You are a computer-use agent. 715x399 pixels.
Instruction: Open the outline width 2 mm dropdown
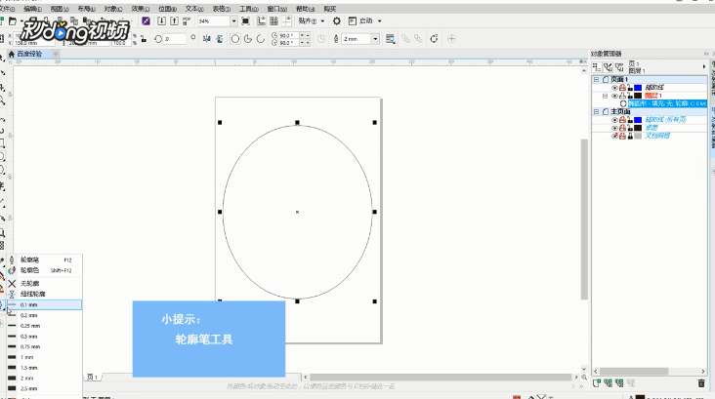(x=375, y=39)
